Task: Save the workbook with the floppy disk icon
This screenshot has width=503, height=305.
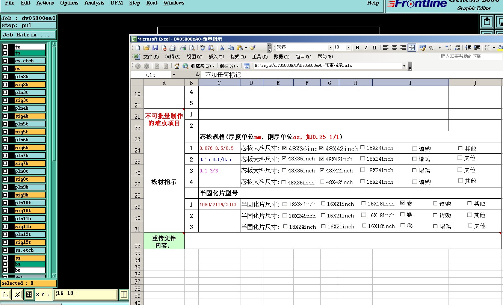Action: pos(155,48)
